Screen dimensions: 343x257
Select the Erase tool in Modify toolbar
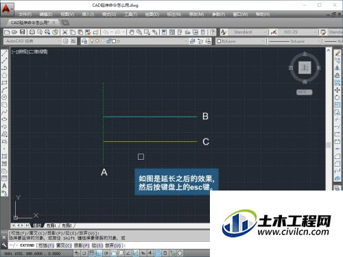338,53
